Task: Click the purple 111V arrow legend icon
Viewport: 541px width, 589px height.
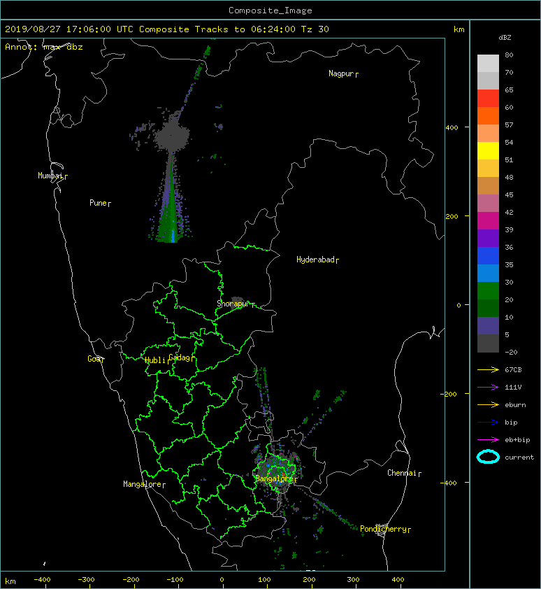Action: coord(488,388)
